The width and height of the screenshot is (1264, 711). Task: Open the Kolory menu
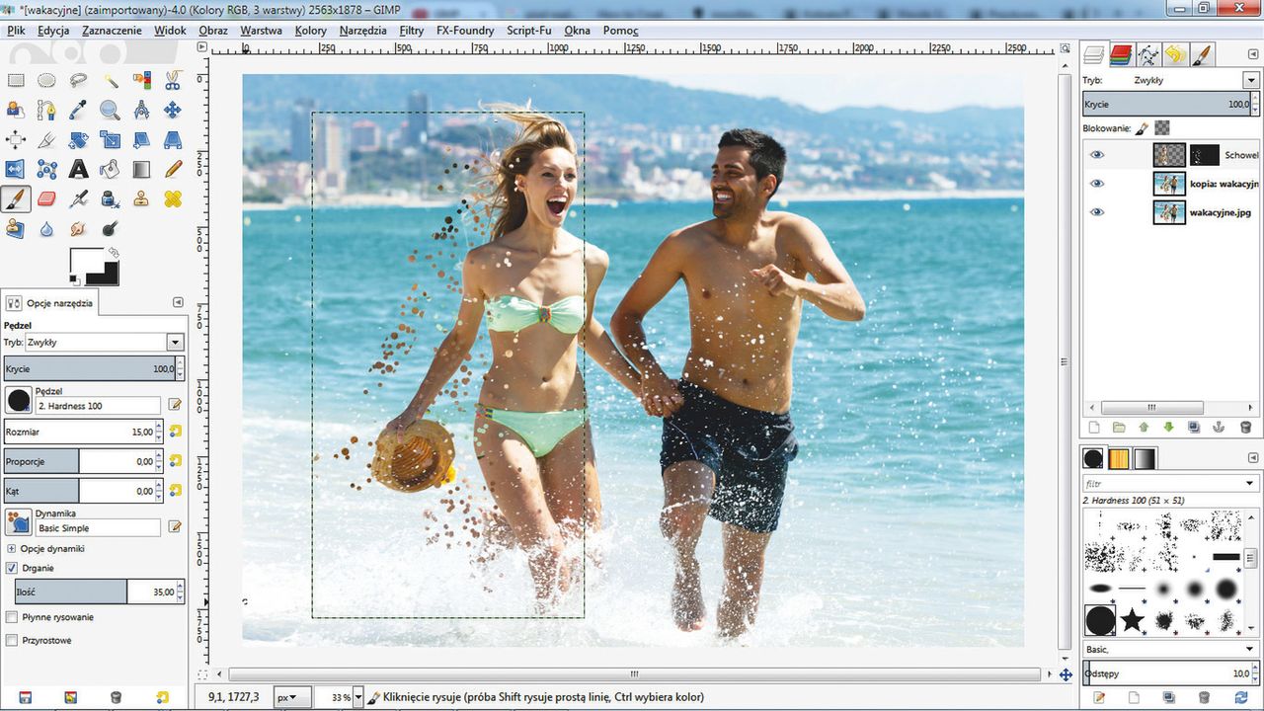[x=311, y=31]
